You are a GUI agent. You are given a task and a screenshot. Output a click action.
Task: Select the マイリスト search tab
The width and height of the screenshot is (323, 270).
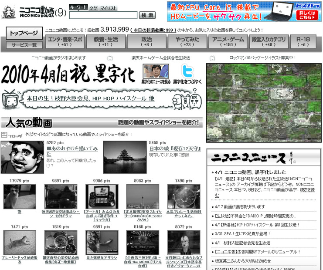pyautogui.click(x=108, y=8)
